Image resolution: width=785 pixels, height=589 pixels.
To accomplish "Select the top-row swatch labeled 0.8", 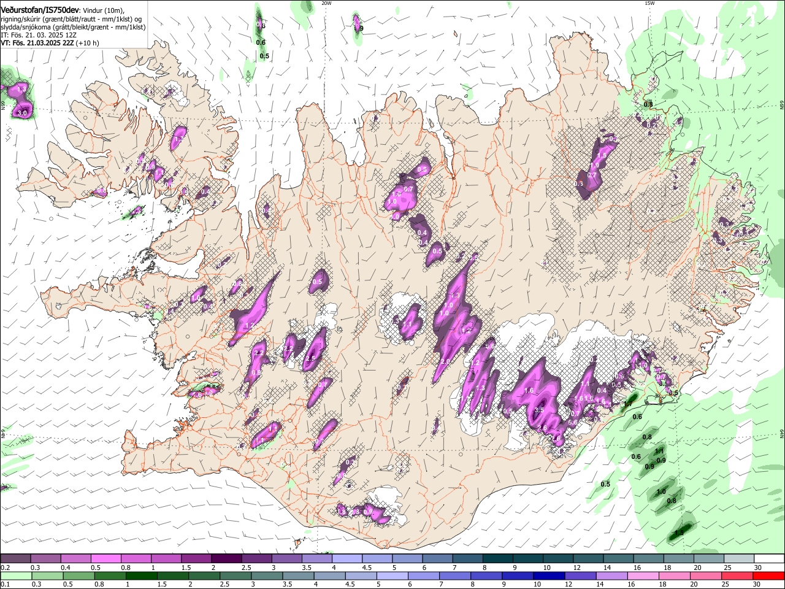I will click(x=136, y=558).
